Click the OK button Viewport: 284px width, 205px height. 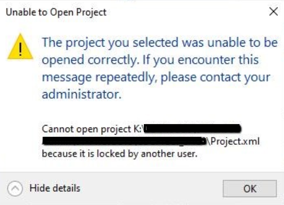(x=250, y=189)
